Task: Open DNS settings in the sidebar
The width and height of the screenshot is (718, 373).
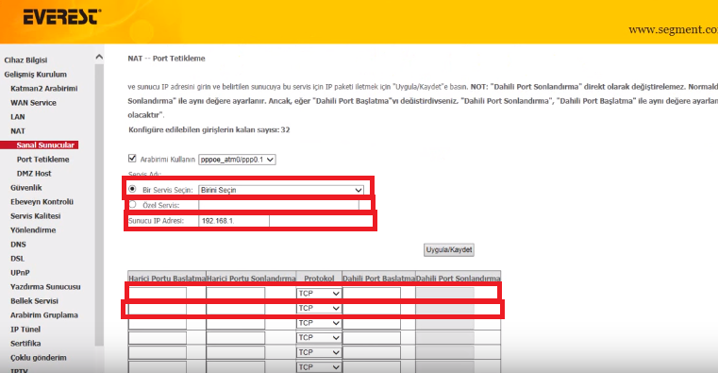Action: pyautogui.click(x=18, y=245)
